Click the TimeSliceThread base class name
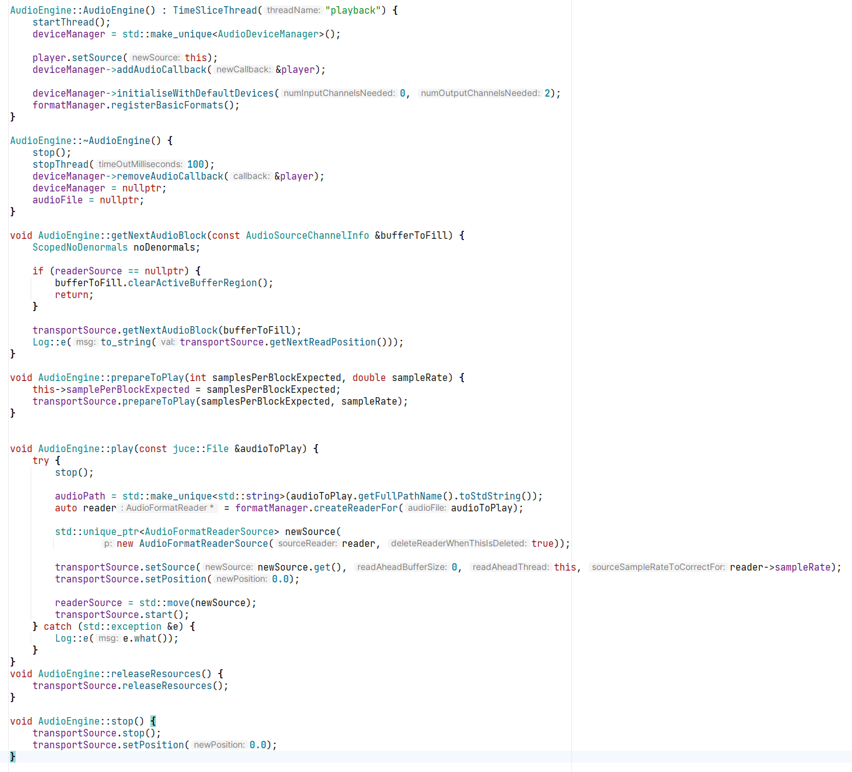The image size is (852, 772). coord(215,11)
